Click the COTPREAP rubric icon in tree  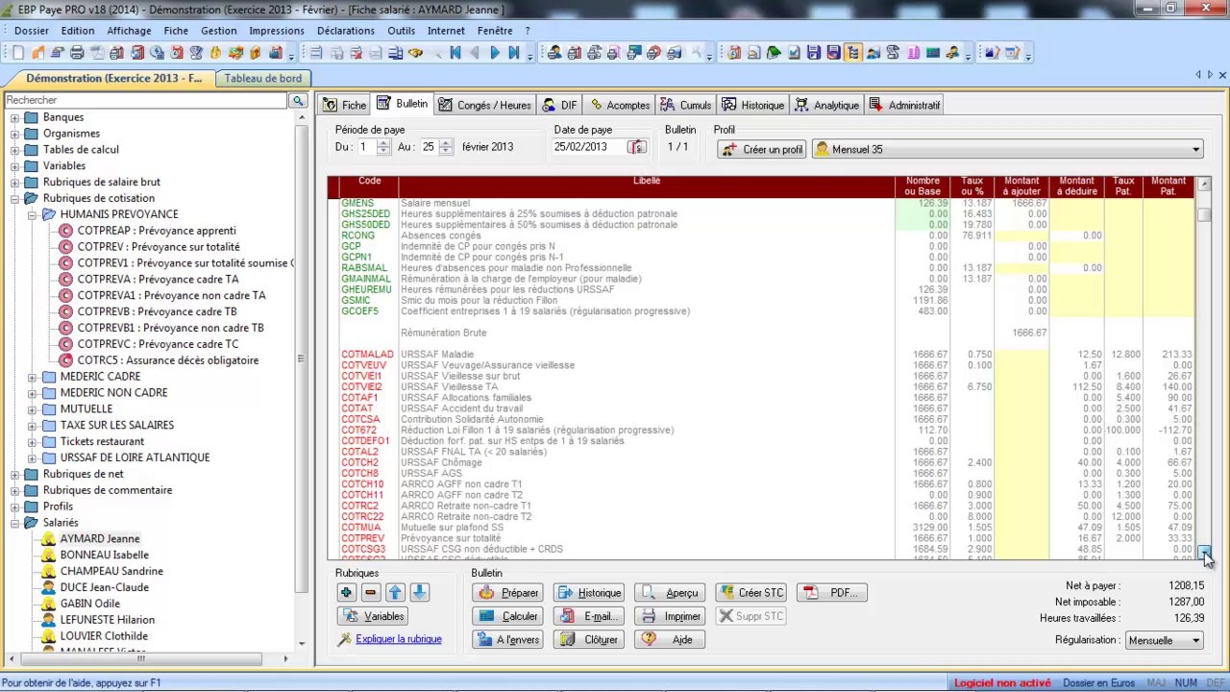click(x=65, y=231)
